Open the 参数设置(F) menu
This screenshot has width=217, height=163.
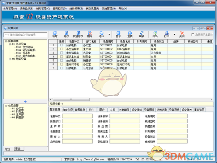tap(92, 9)
